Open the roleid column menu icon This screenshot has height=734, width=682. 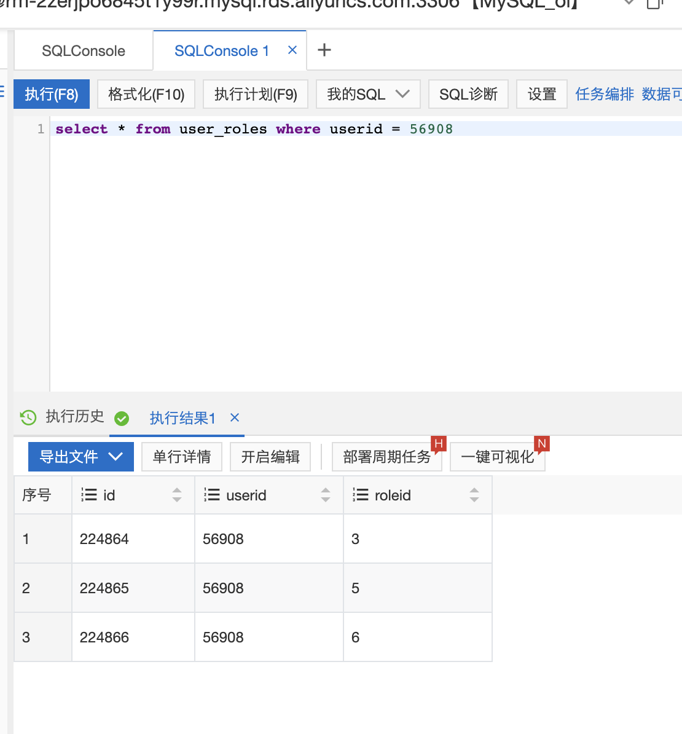(x=361, y=495)
